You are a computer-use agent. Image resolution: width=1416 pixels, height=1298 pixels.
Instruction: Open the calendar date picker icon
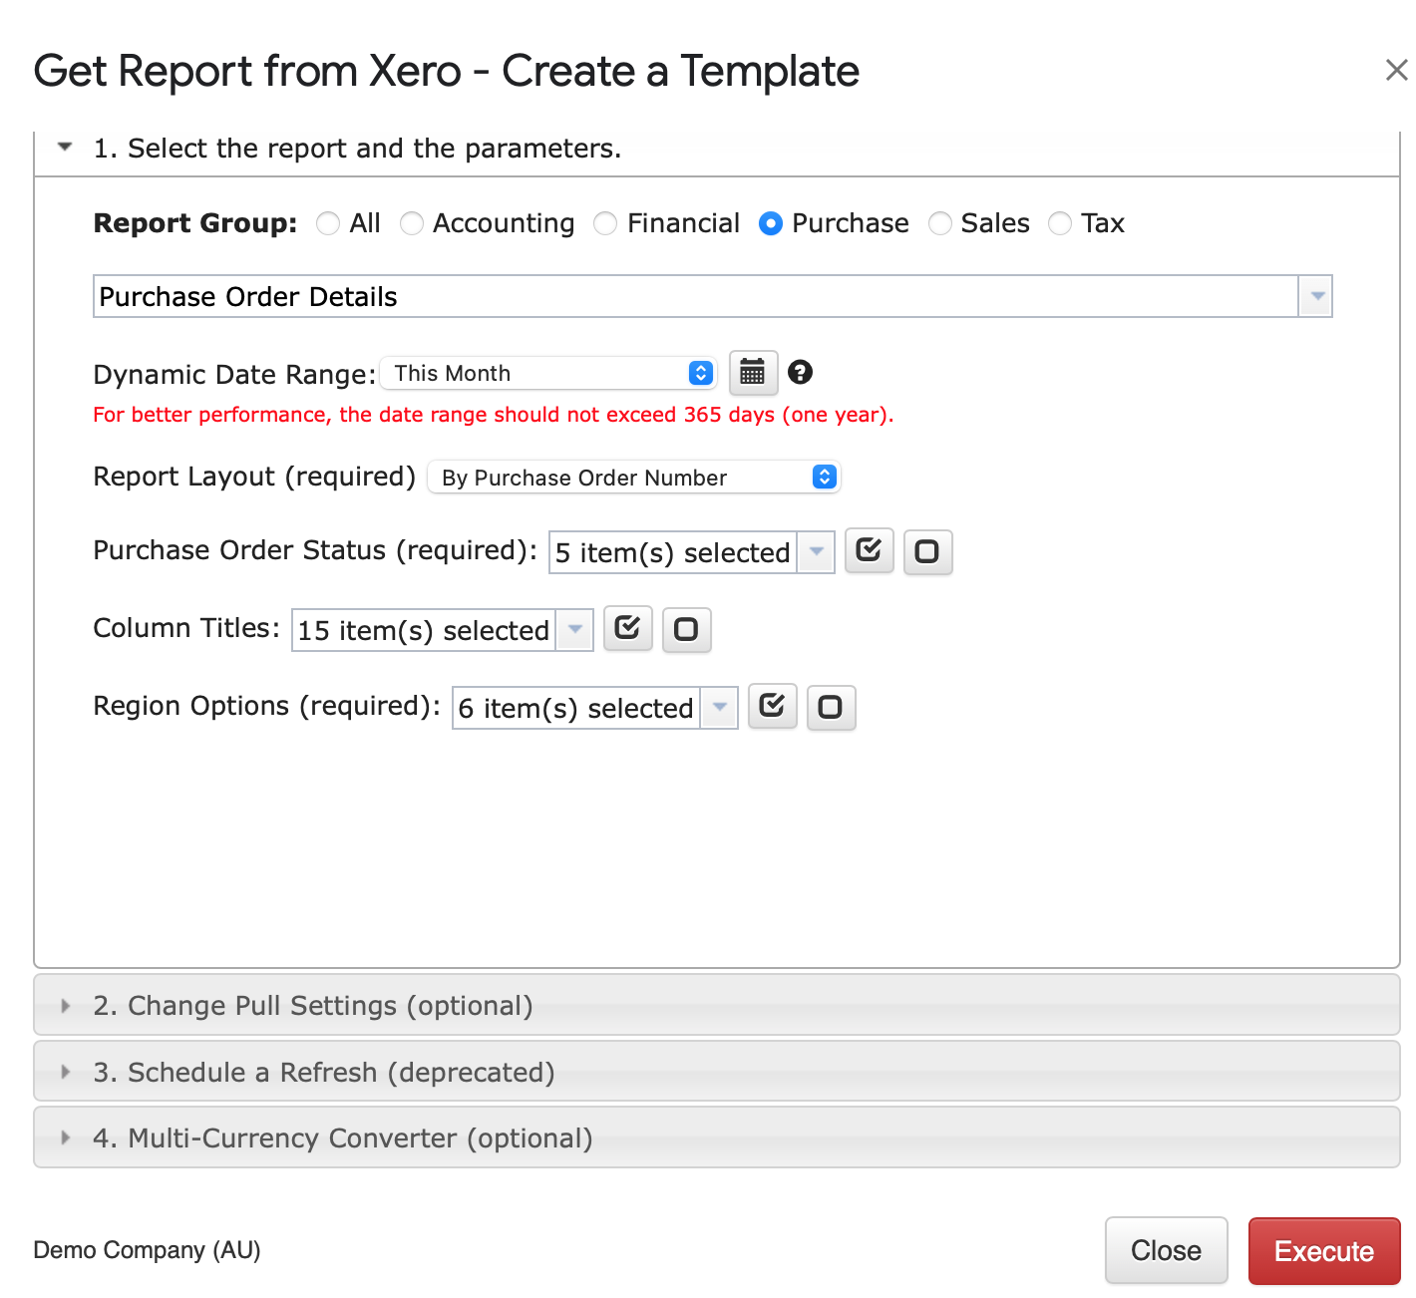point(753,374)
